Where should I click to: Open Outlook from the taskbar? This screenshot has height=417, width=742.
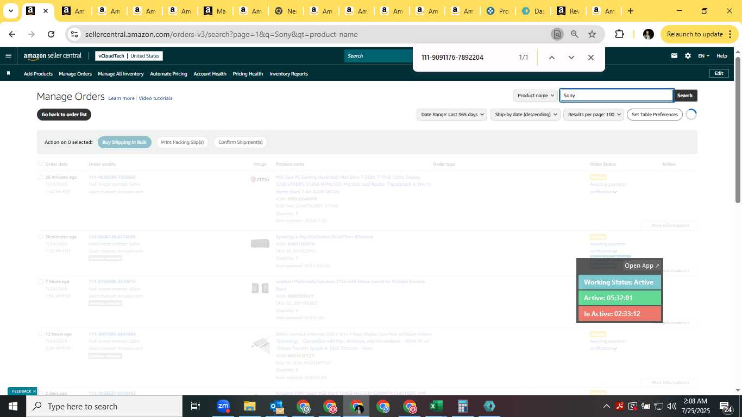click(276, 406)
